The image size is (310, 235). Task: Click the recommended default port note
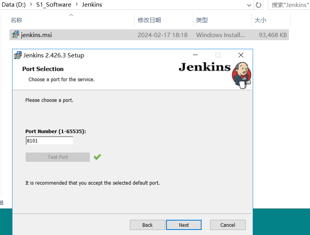[92, 183]
